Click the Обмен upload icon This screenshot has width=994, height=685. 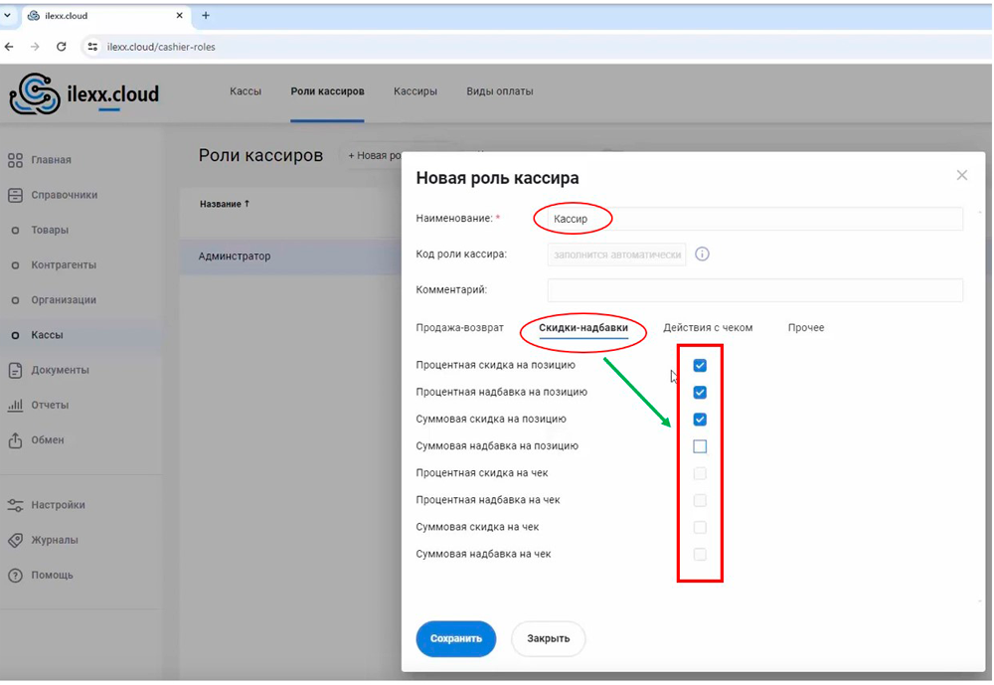(15, 439)
